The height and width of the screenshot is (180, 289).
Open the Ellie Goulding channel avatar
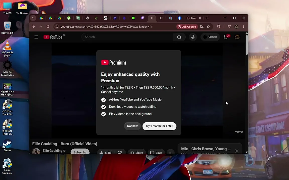pos(36,151)
